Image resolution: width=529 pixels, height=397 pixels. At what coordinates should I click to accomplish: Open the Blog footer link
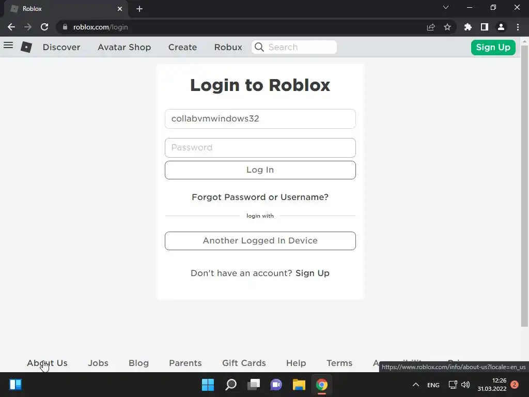tap(138, 363)
